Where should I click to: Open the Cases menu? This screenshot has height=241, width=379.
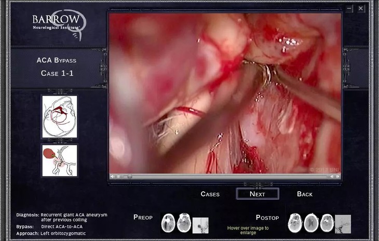[210, 194]
